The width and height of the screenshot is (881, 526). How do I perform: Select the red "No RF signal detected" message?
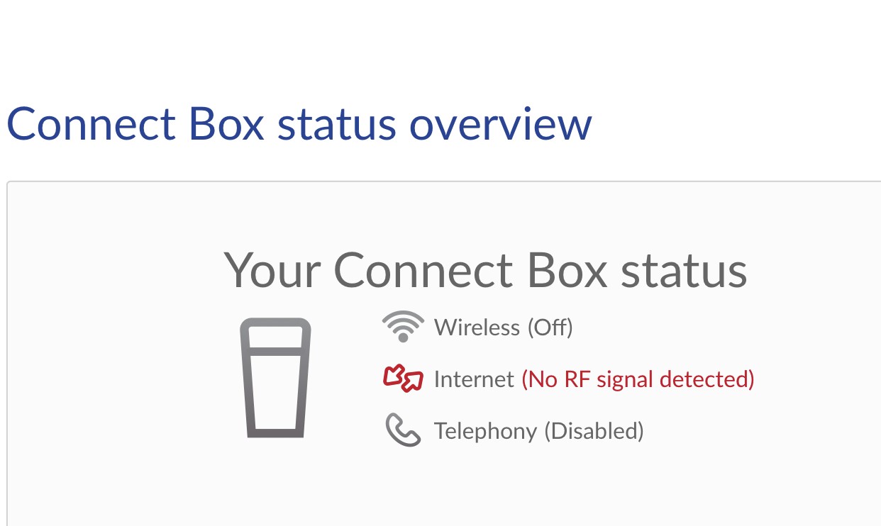(x=638, y=379)
